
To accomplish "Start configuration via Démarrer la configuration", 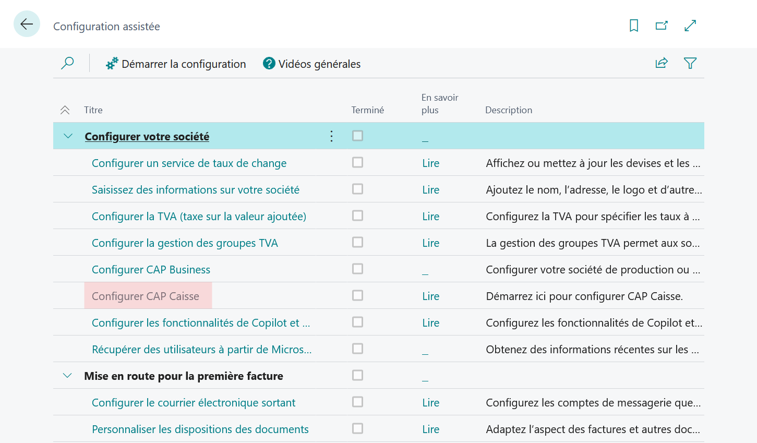I will point(176,64).
